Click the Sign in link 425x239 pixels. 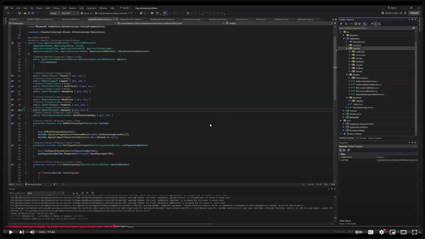click(x=393, y=8)
